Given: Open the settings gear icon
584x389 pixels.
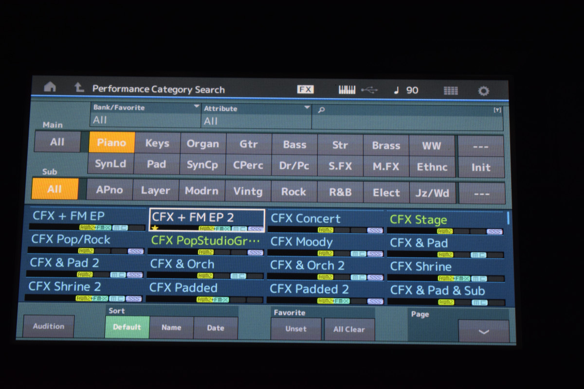Looking at the screenshot, I should 483,91.
